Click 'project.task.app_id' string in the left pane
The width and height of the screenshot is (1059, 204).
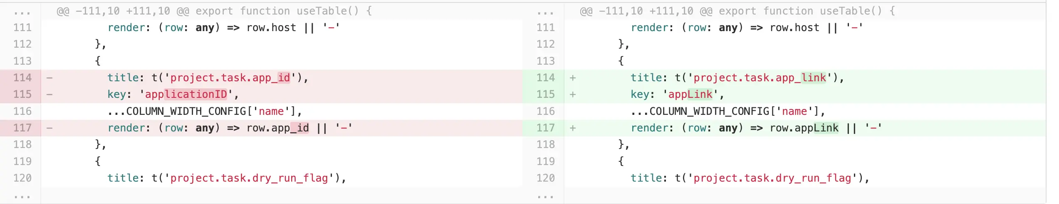click(230, 78)
